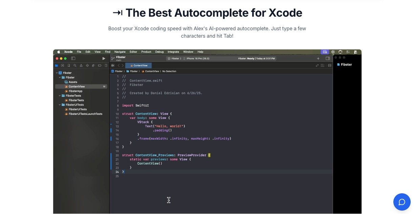The image size is (415, 214).
Task: Select Assets in the project navigator
Action: pos(73,82)
